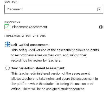Click the dropdown arrow in Section box
The width and height of the screenshot is (109, 100).
tap(99, 9)
